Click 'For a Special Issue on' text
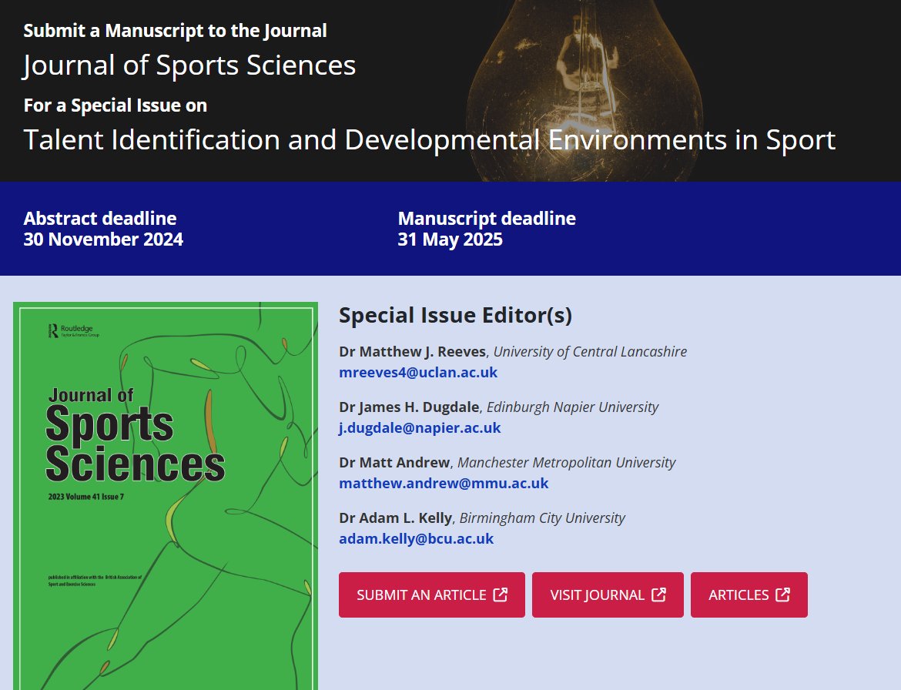The image size is (901, 690). click(x=115, y=106)
